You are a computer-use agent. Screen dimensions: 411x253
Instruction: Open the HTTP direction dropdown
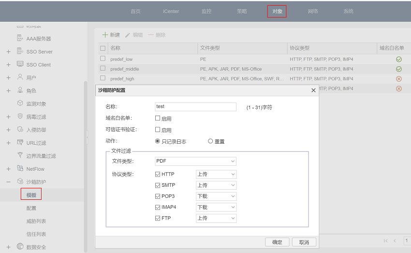216,174
